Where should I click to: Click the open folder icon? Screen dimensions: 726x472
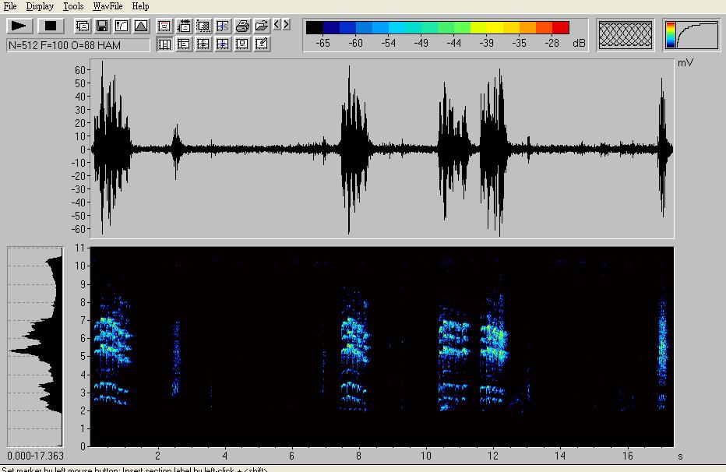262,26
